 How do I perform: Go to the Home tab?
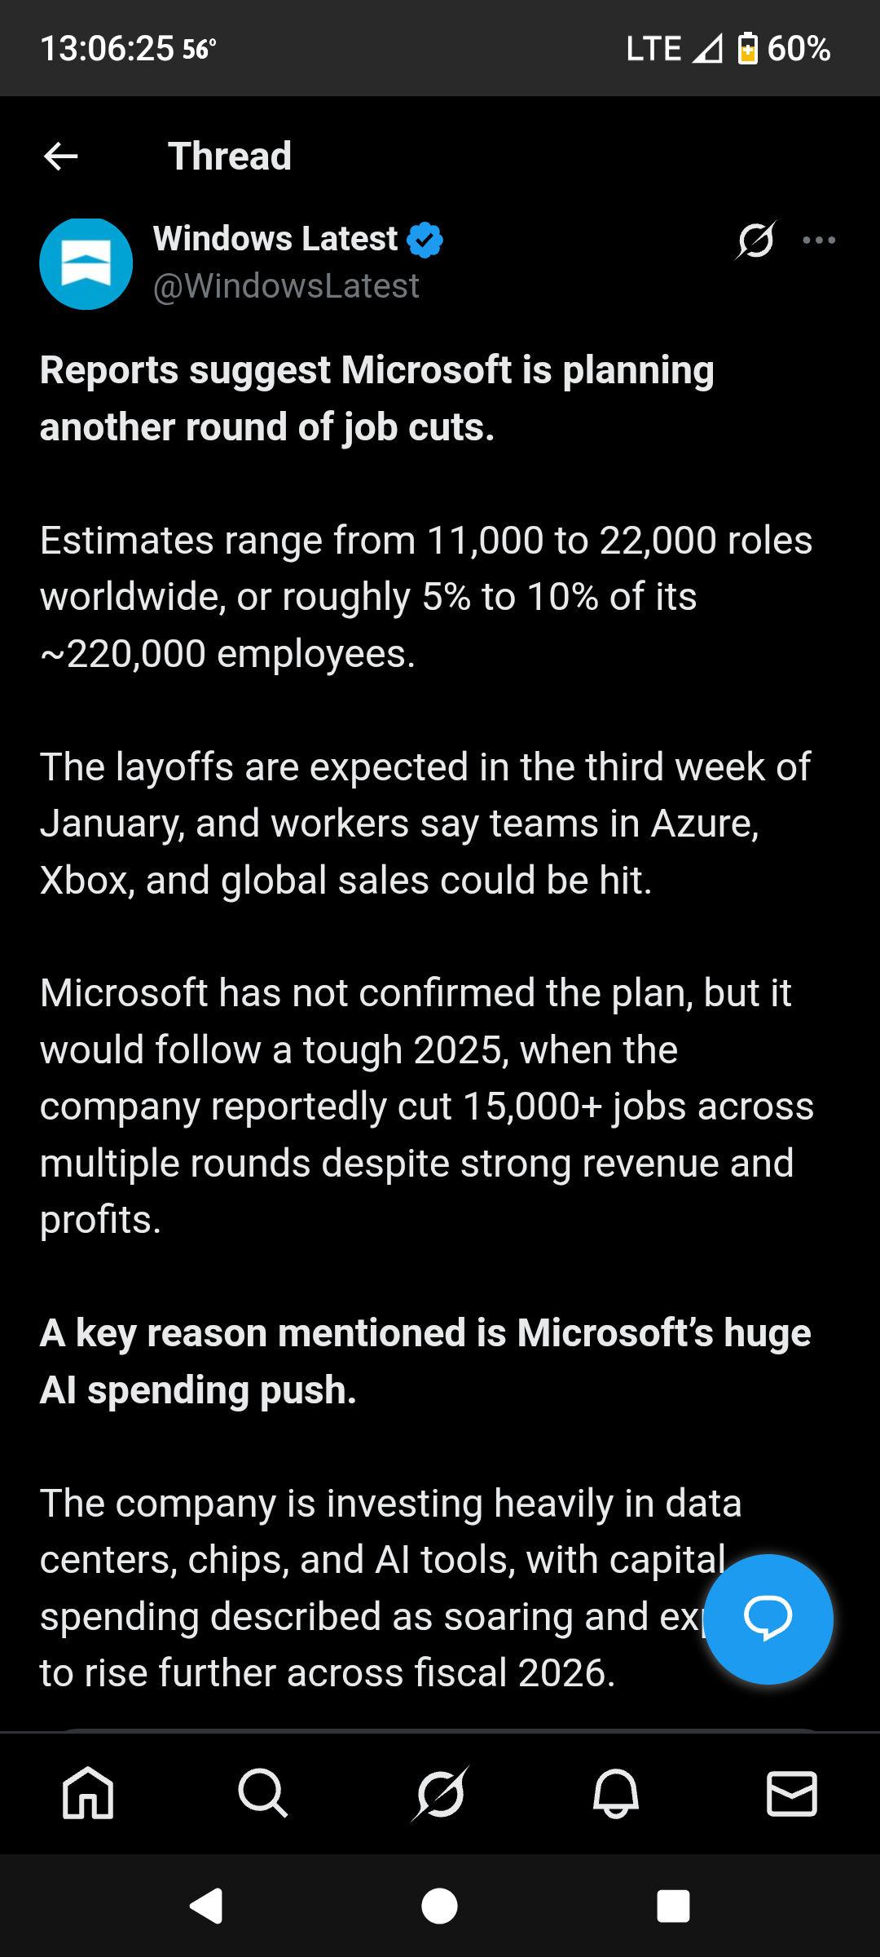tap(88, 1793)
